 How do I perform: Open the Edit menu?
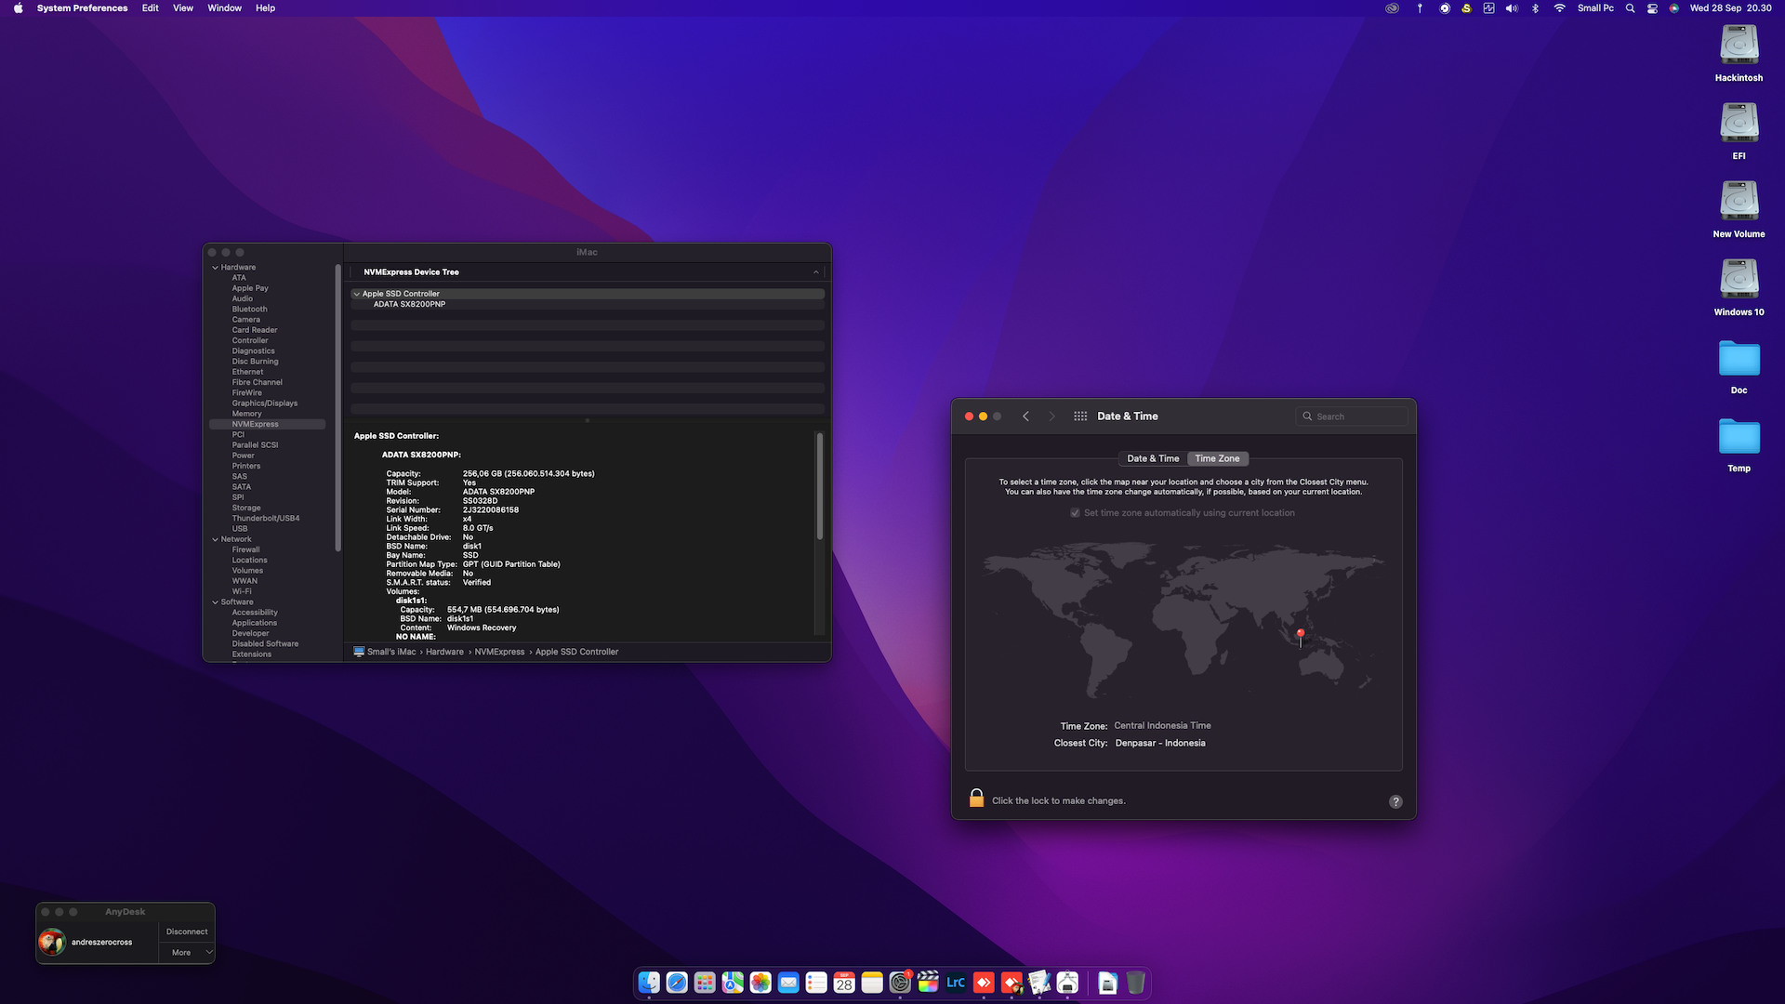pyautogui.click(x=150, y=8)
